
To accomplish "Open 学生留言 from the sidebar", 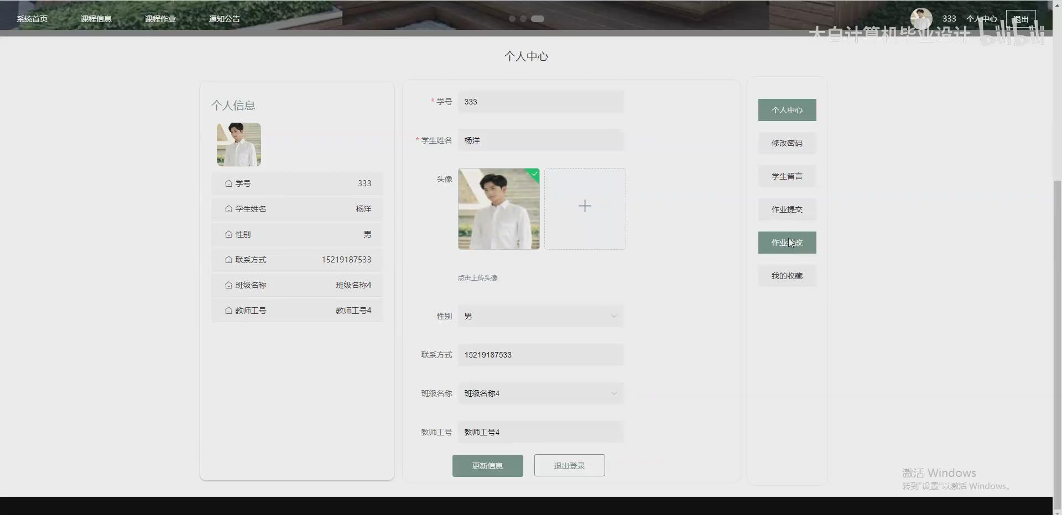I will pyautogui.click(x=787, y=176).
